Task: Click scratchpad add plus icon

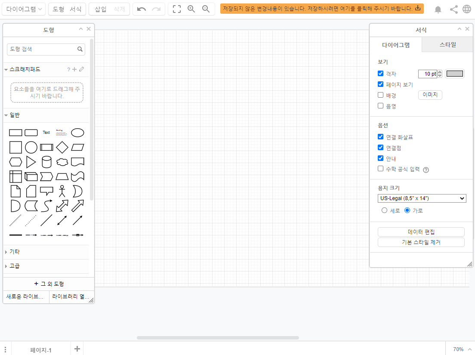Action: coord(74,69)
